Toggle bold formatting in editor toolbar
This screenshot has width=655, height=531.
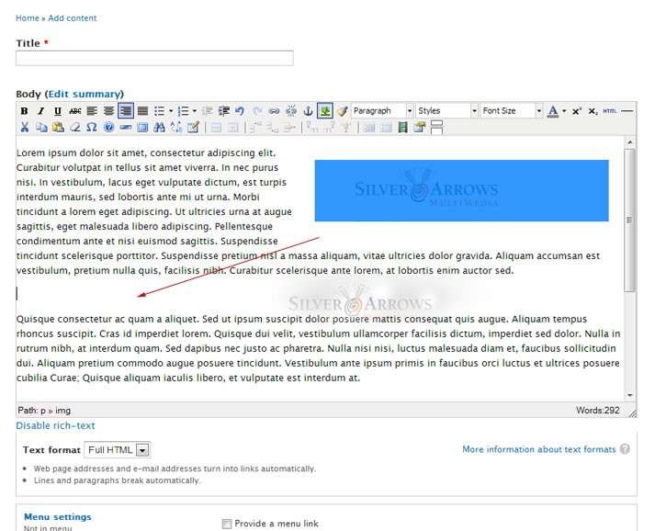tap(24, 111)
